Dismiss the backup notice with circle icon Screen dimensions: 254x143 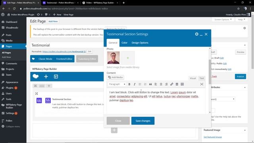click(x=244, y=28)
